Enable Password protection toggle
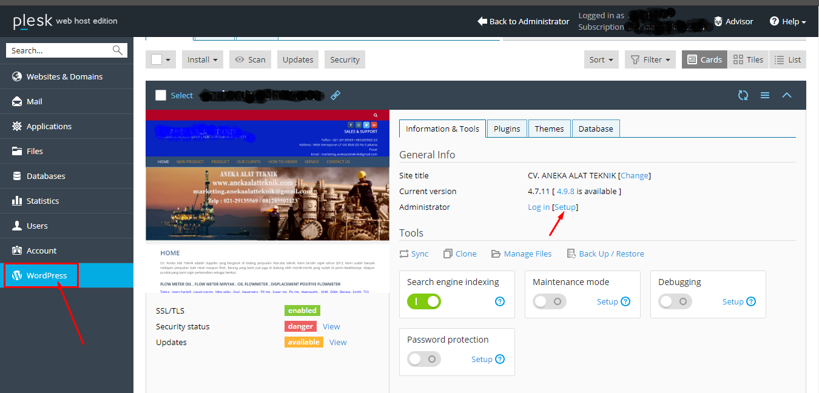Viewport: 819px width, 393px height. 424,359
